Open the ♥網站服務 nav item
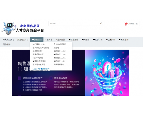143x115 pixels. (x=74, y=40)
